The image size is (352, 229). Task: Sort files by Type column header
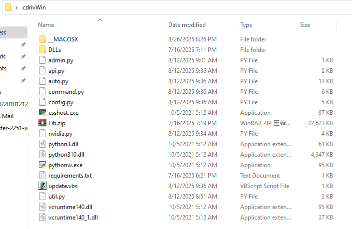tap(246, 25)
